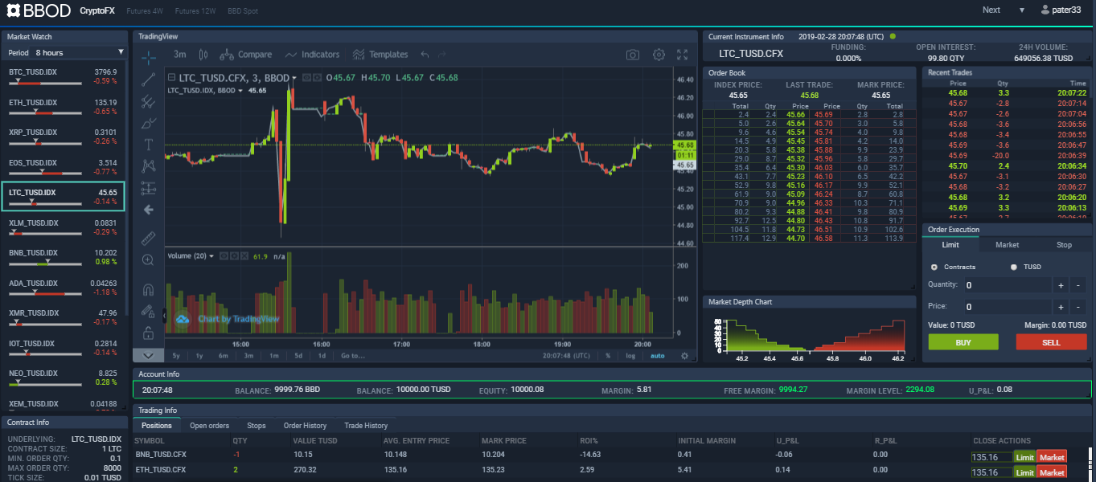Open the chart patterns tool
Viewport: 1096px width, 482px height.
tap(149, 166)
